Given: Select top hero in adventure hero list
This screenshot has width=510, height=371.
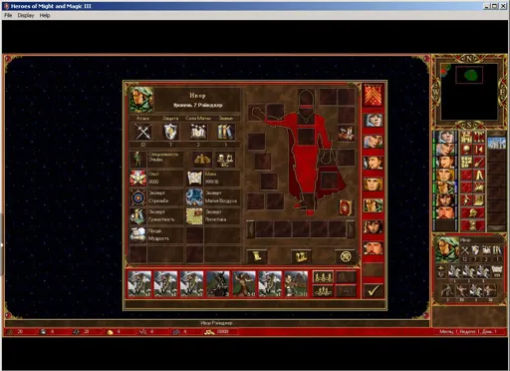Looking at the screenshot, I should tap(445, 137).
